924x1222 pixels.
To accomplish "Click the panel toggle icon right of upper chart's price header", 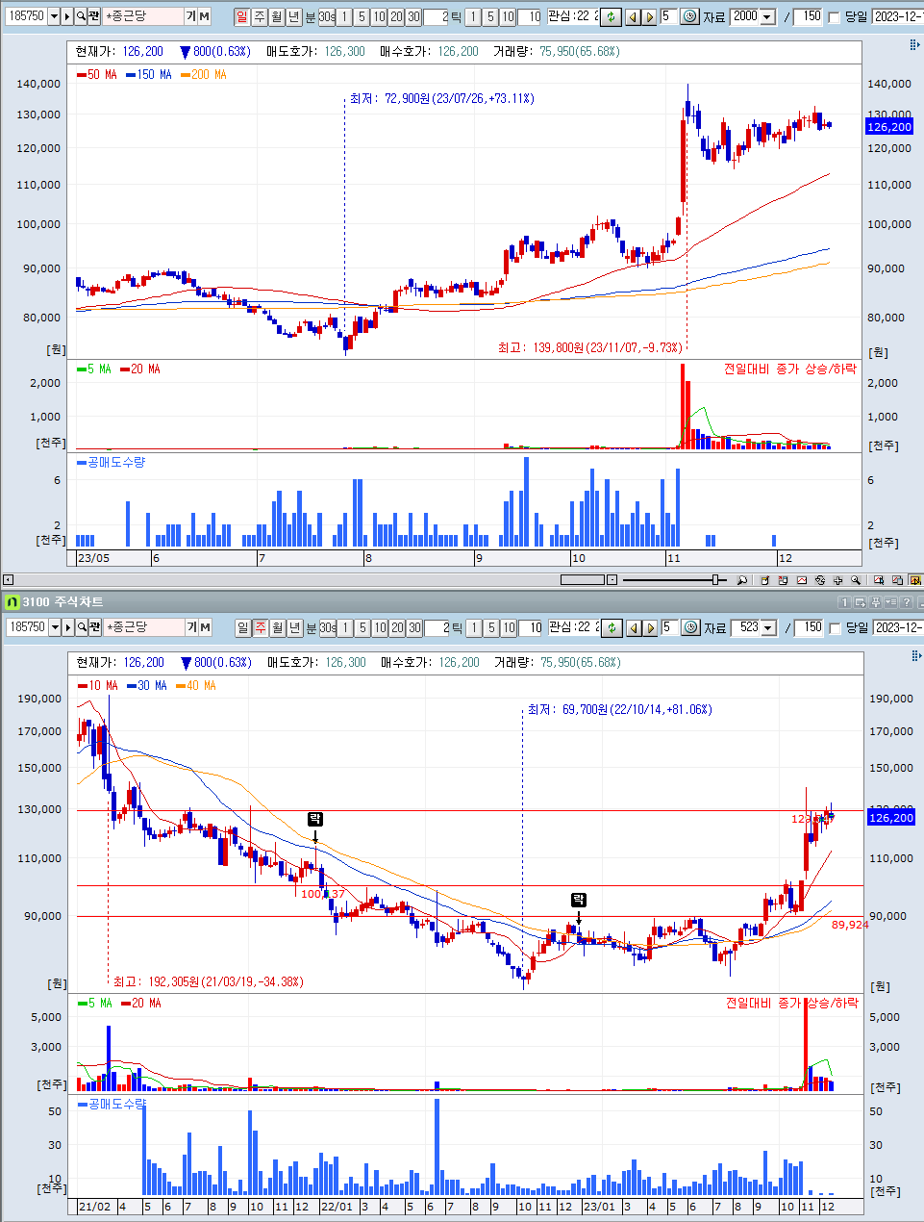I will [915, 44].
